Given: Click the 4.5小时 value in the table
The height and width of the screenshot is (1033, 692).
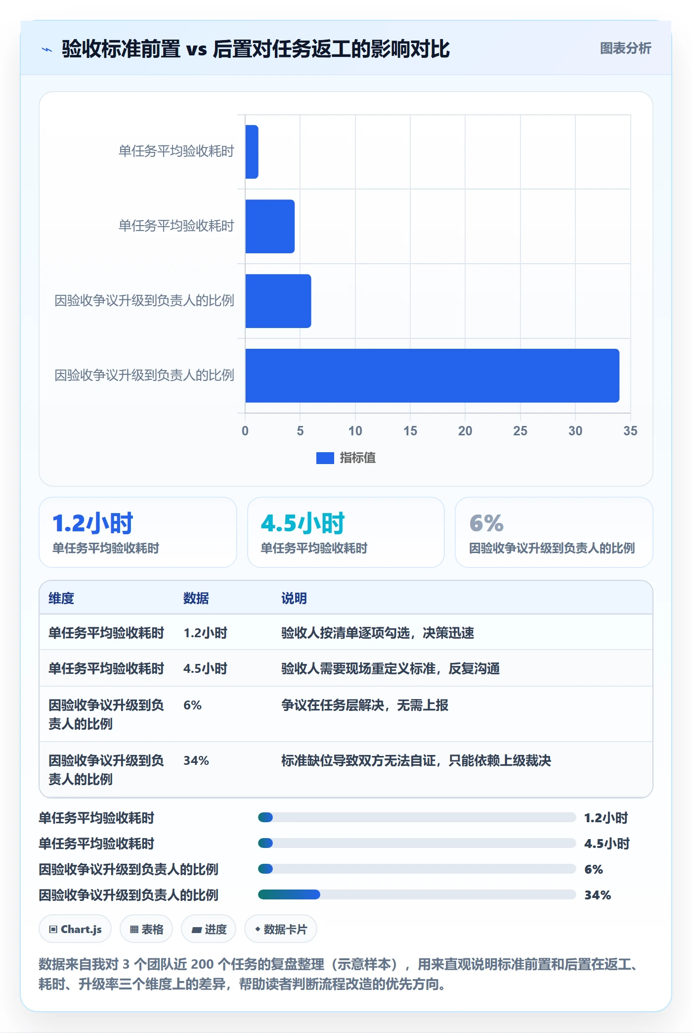Looking at the screenshot, I should pos(206,668).
